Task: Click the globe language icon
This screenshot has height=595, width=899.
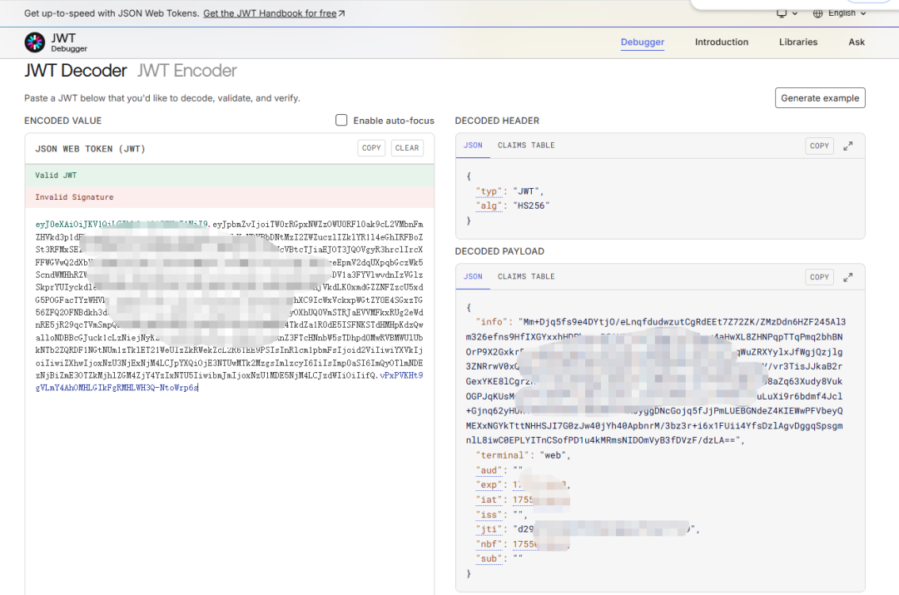Action: tap(817, 13)
